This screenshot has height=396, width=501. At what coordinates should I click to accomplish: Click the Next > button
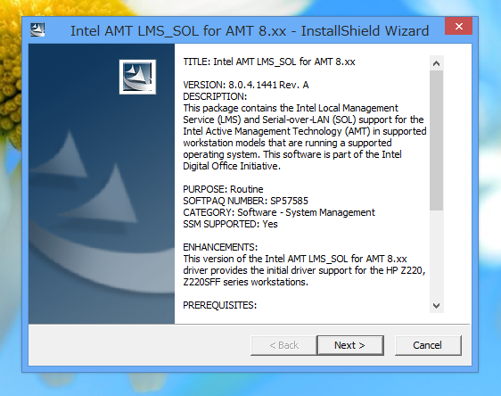(350, 345)
